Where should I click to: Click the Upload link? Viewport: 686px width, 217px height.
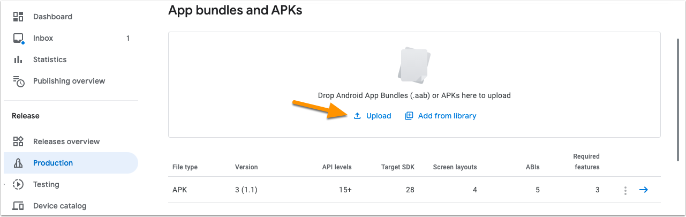tap(379, 116)
